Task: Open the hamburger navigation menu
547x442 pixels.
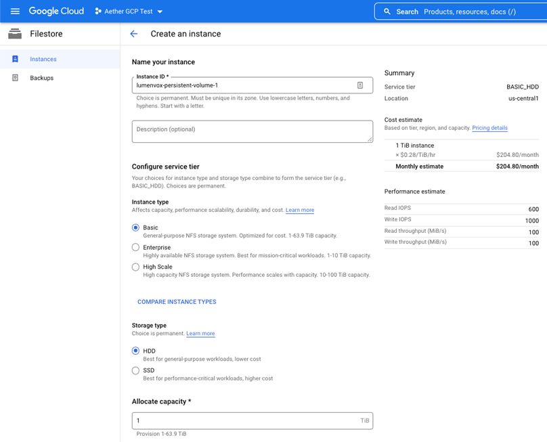Action: coord(15,12)
